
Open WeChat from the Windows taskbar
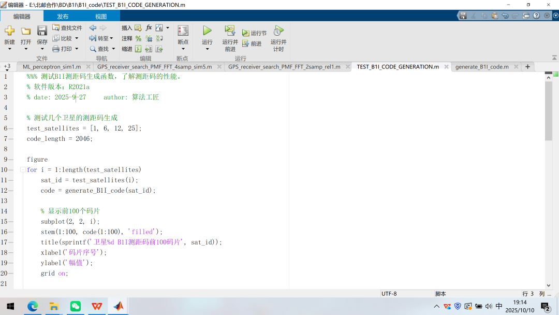tap(76, 306)
